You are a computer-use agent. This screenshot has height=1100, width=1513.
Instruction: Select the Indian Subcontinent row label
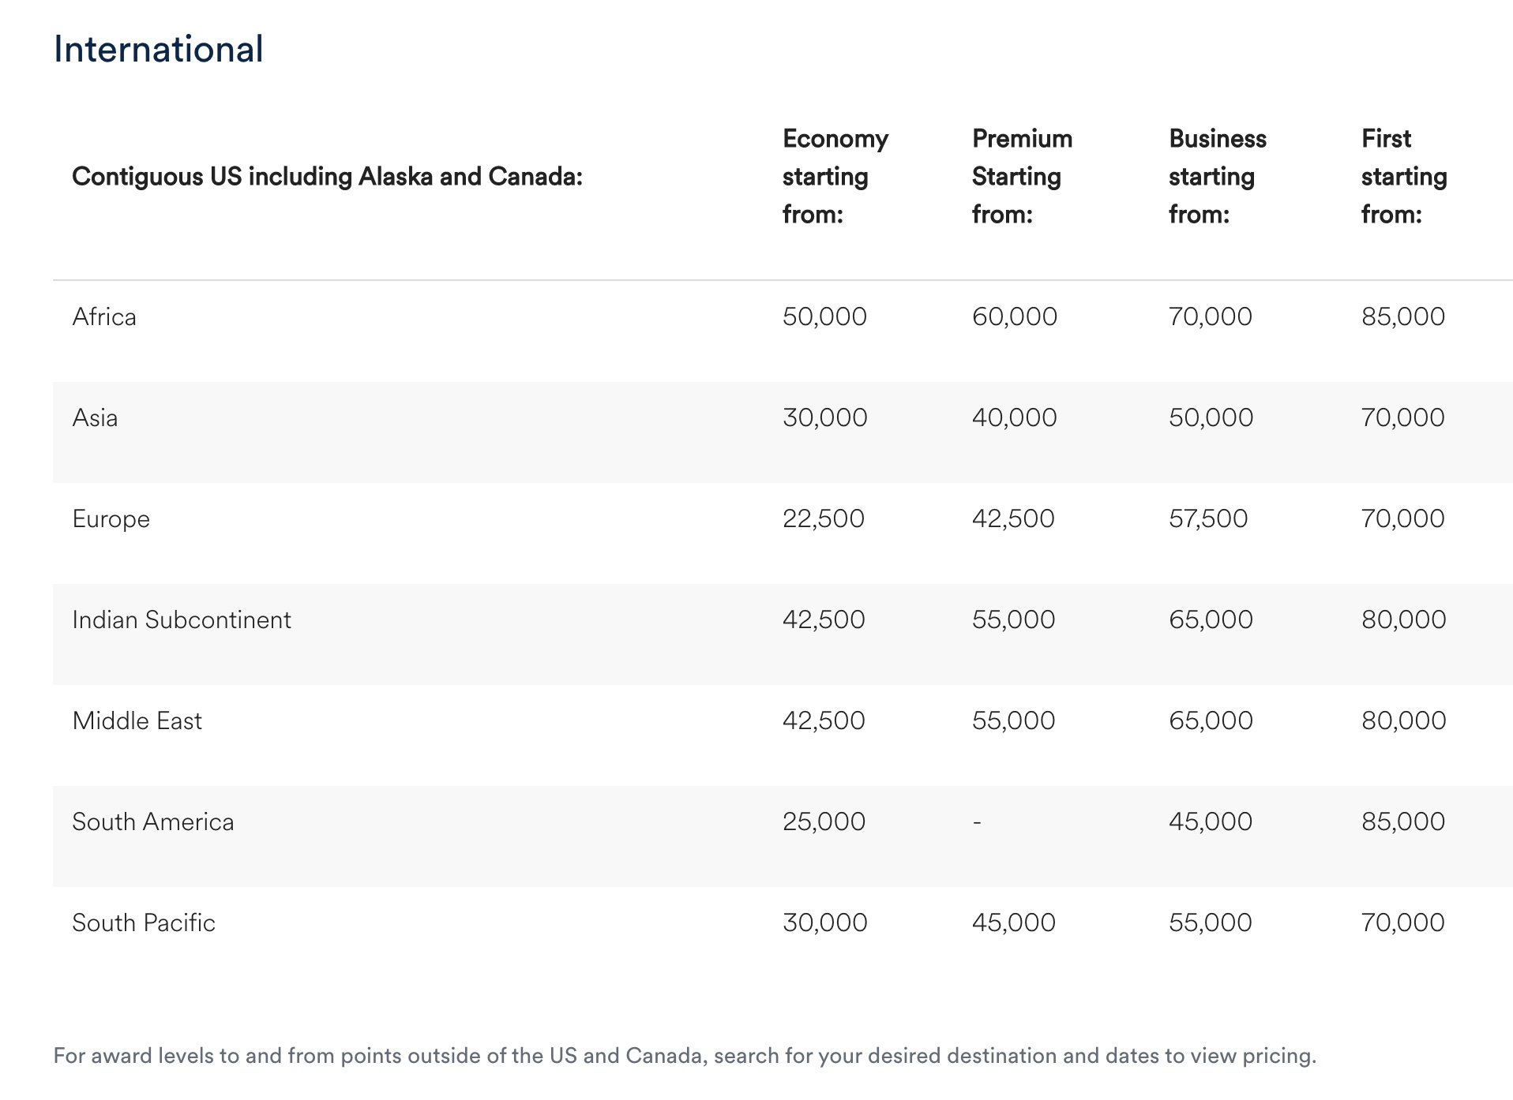182,620
